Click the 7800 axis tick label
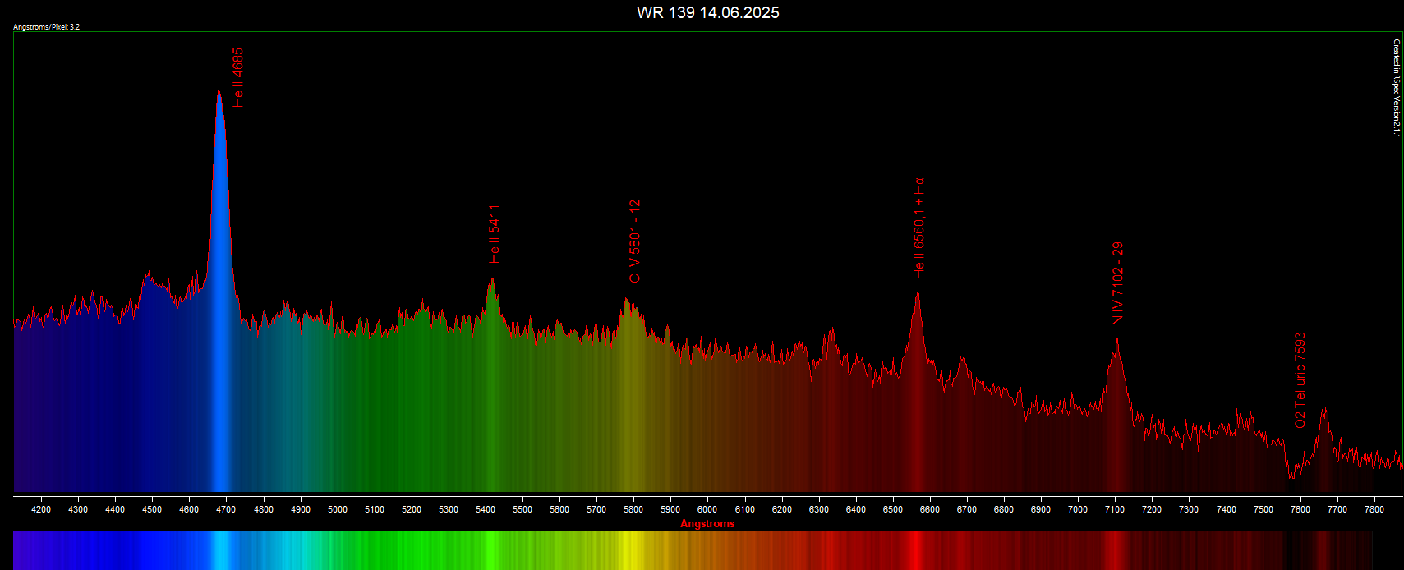Screen dimensions: 1404x570 point(1374,509)
